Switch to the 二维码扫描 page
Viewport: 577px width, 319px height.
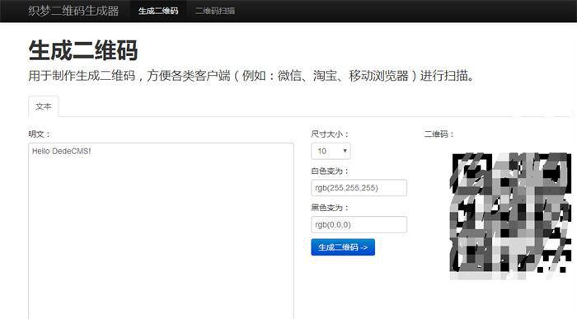coord(215,11)
